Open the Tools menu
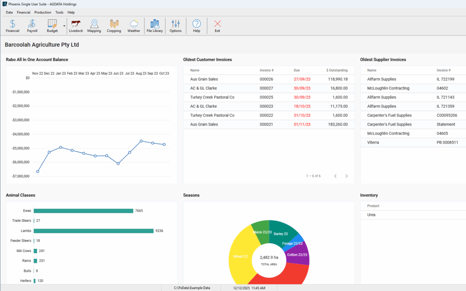Screen dimensions: 466x291 tap(60, 12)
